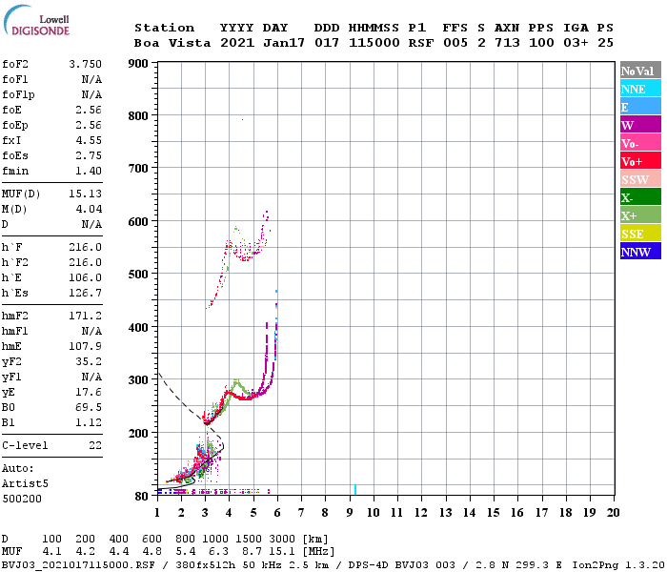Viewport: 667px width, 572px height.
Task: Click the hmF2 value 171.2
Action: pyautogui.click(x=86, y=316)
